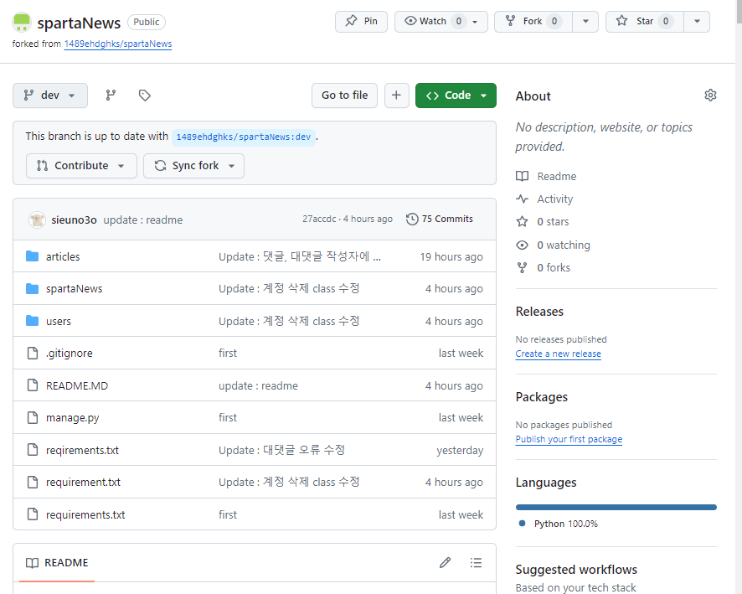This screenshot has height=594, width=742.
Task: Expand the Fork options dropdown arrow
Action: tap(585, 21)
